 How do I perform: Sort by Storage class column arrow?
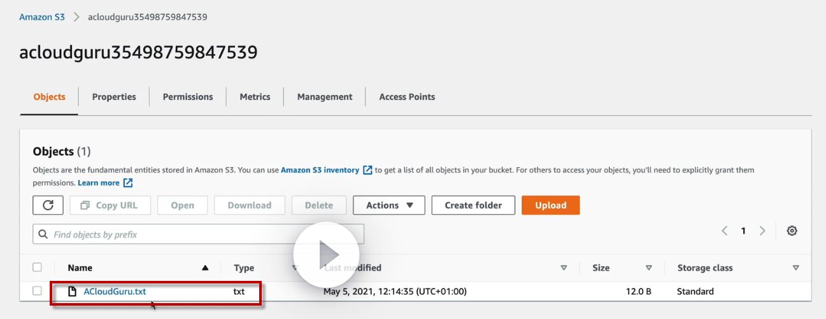(796, 268)
